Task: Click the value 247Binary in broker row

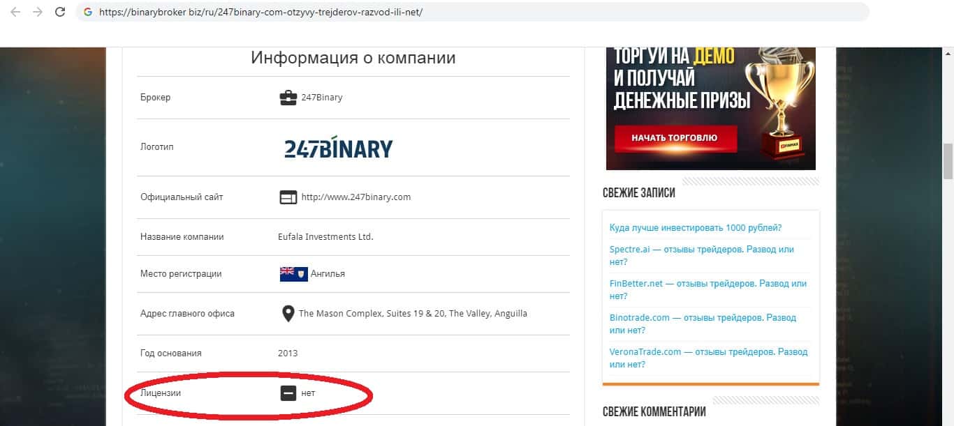Action: 322,98
